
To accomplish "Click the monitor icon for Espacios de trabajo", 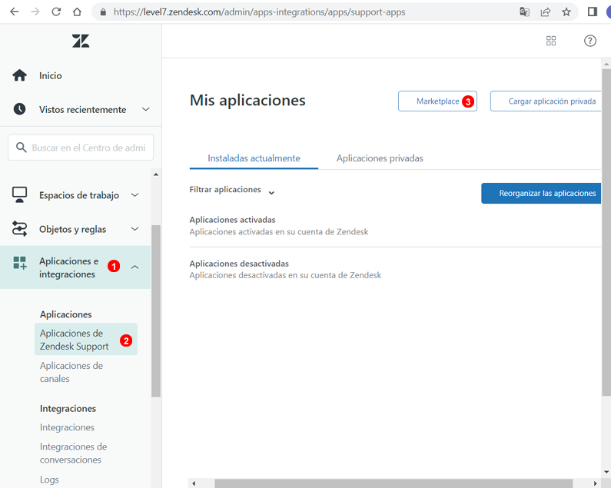I will coord(19,195).
